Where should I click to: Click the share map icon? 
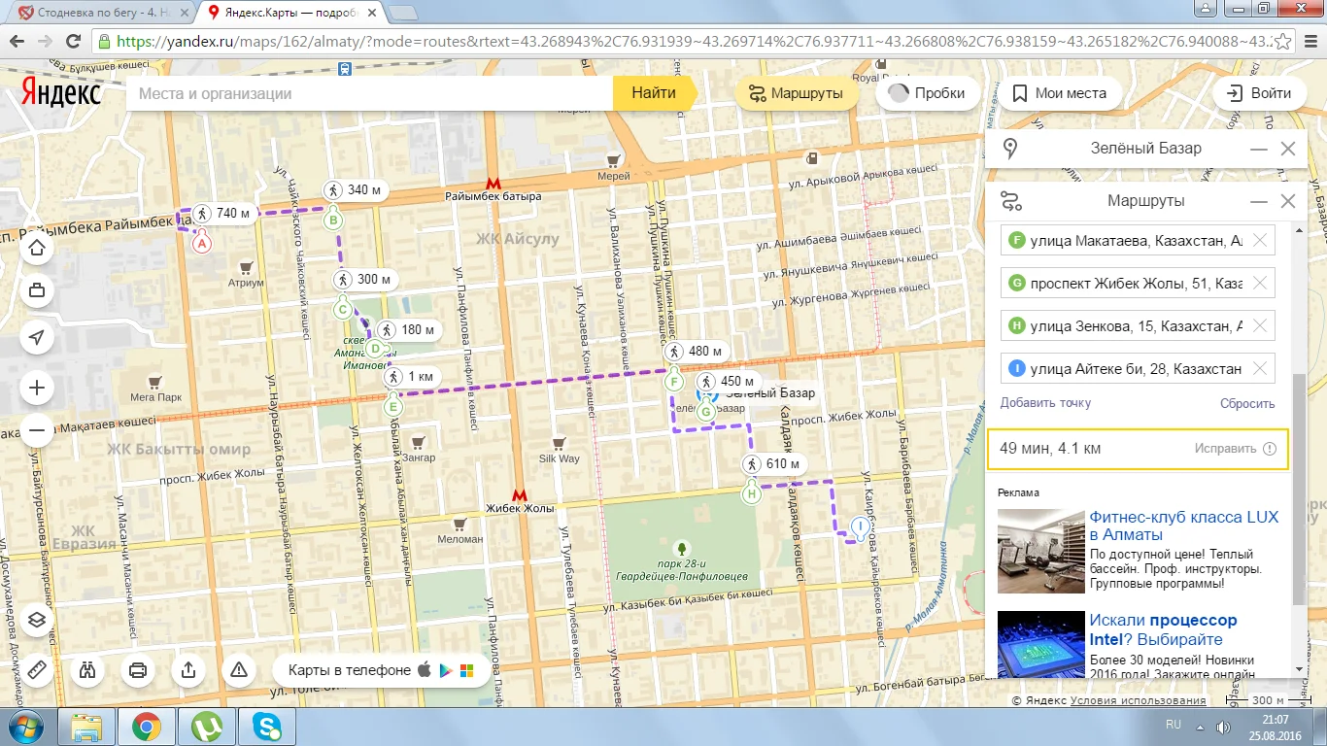tap(187, 670)
